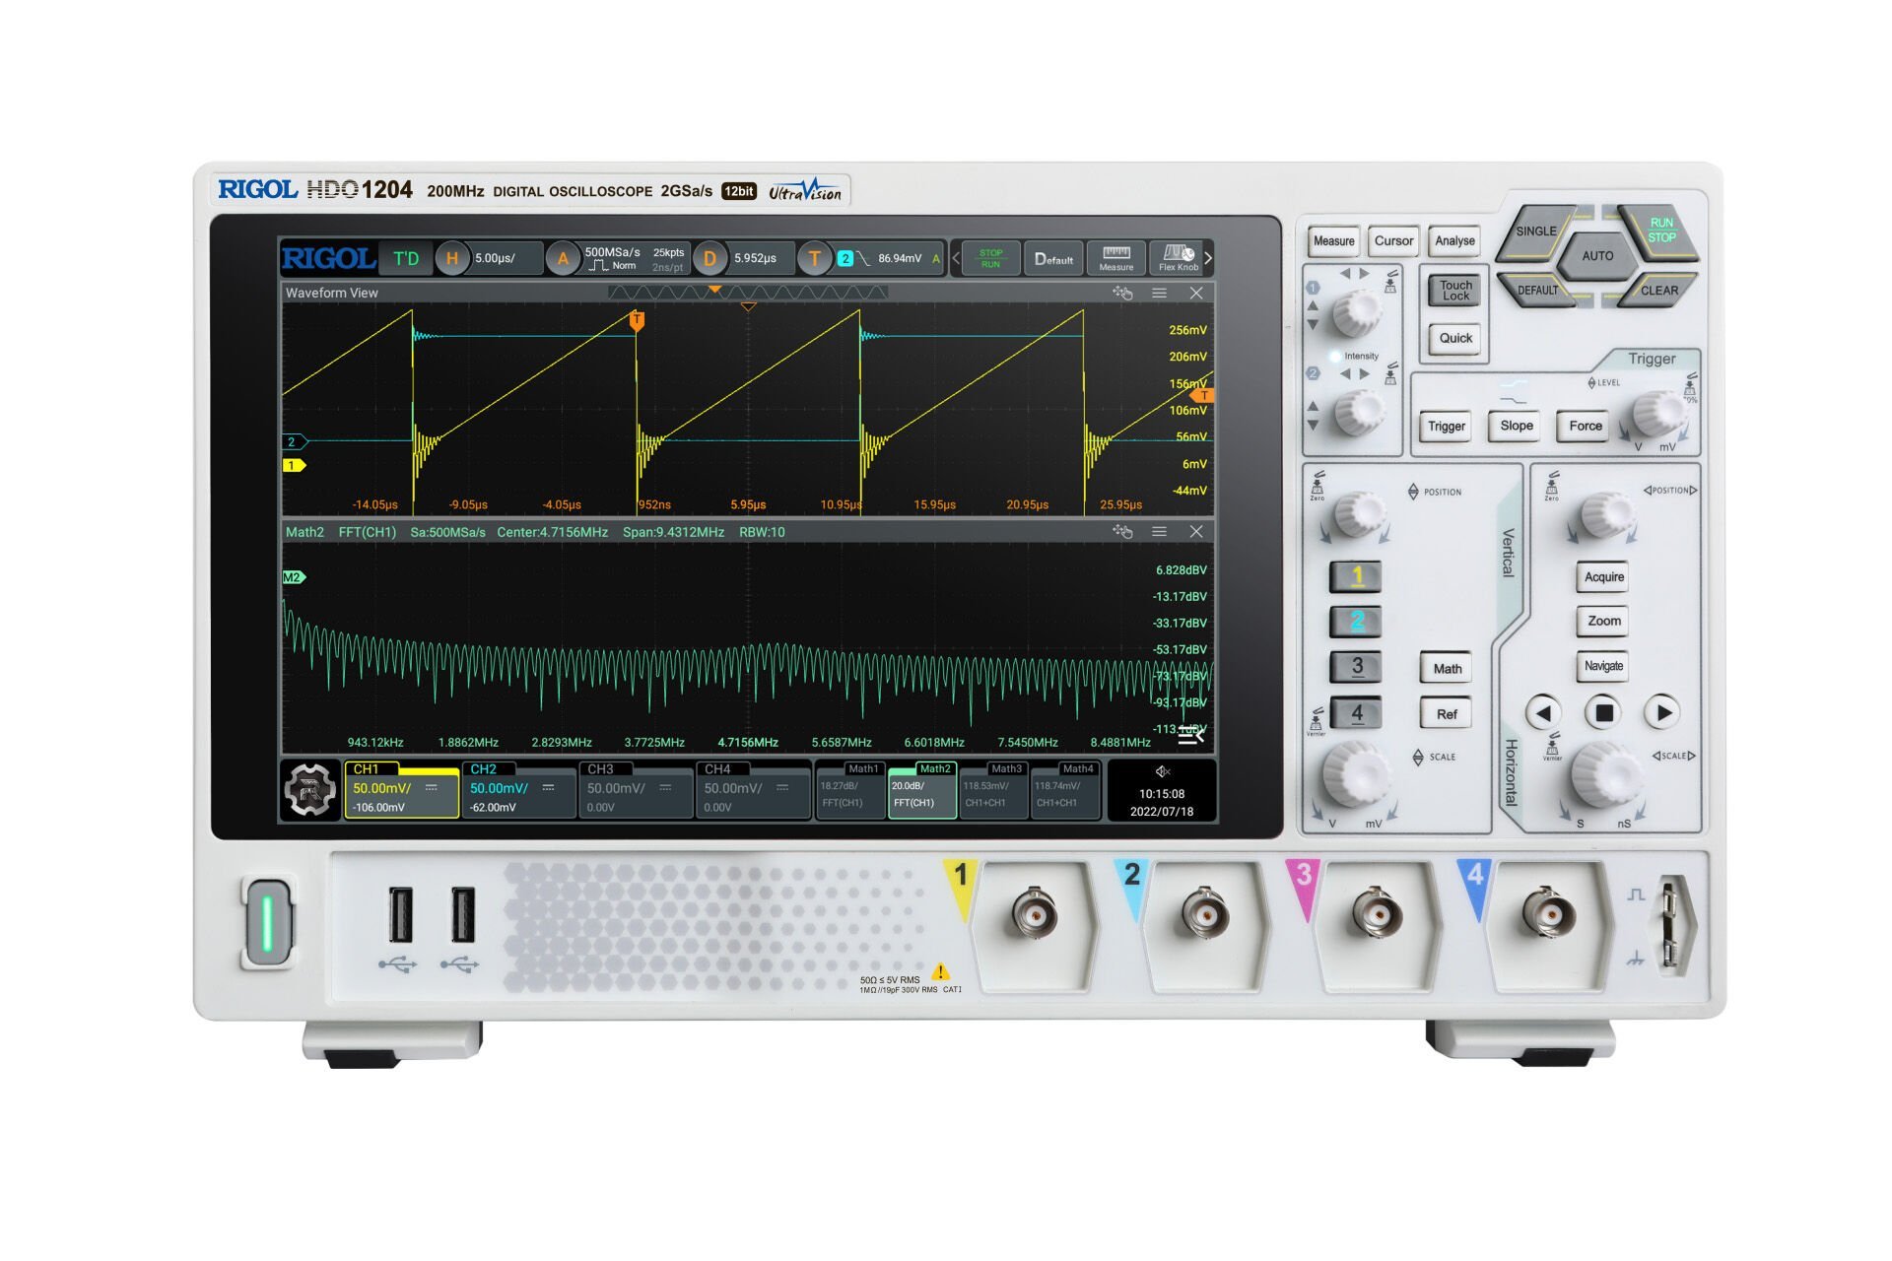Select the Flex Knob icon in the toolbar

[x=1175, y=258]
